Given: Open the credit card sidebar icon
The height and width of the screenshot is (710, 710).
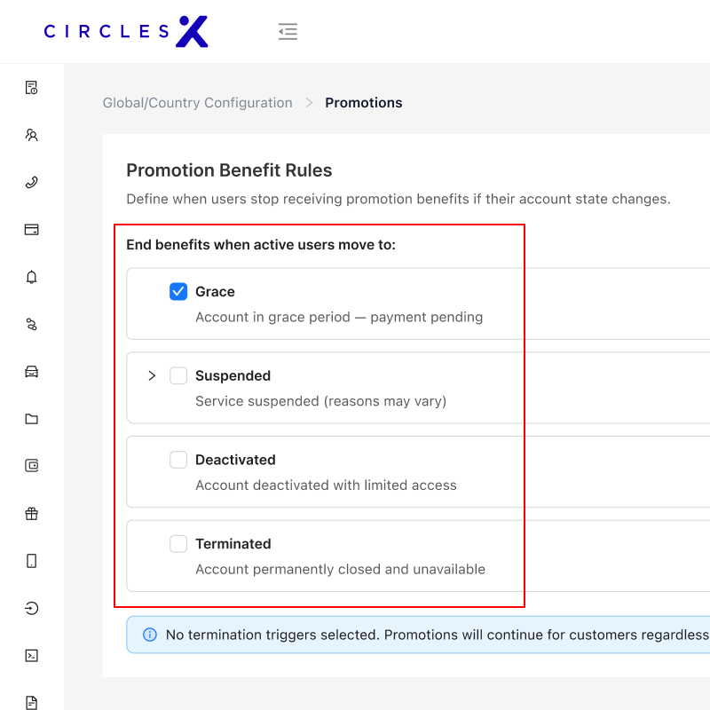Looking at the screenshot, I should 31,230.
